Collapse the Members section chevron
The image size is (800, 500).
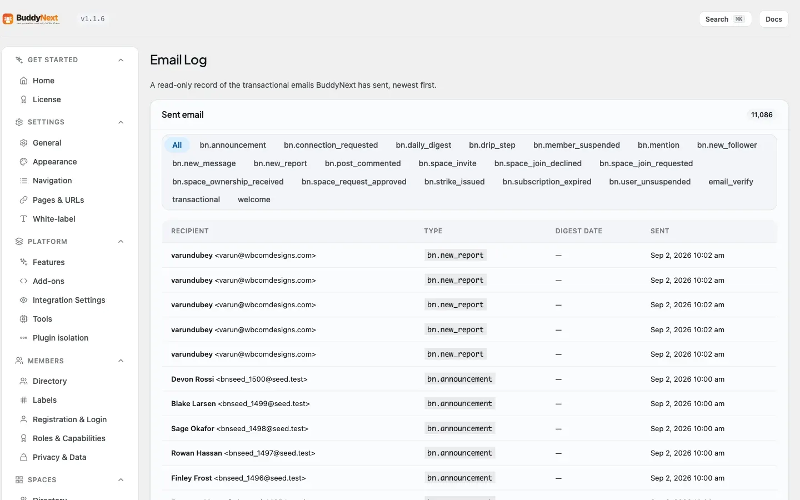tap(121, 361)
